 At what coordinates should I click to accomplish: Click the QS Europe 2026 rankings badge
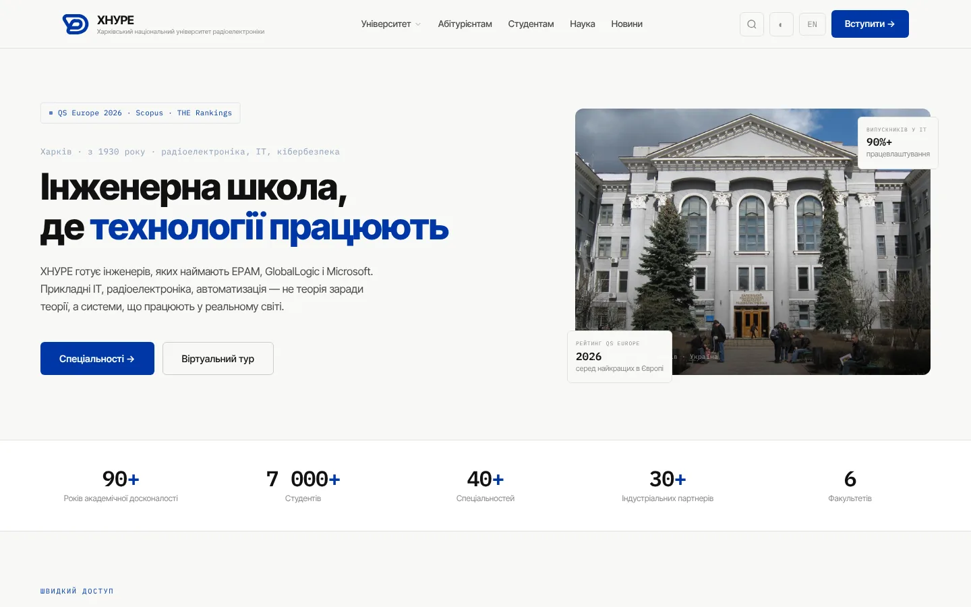click(140, 113)
